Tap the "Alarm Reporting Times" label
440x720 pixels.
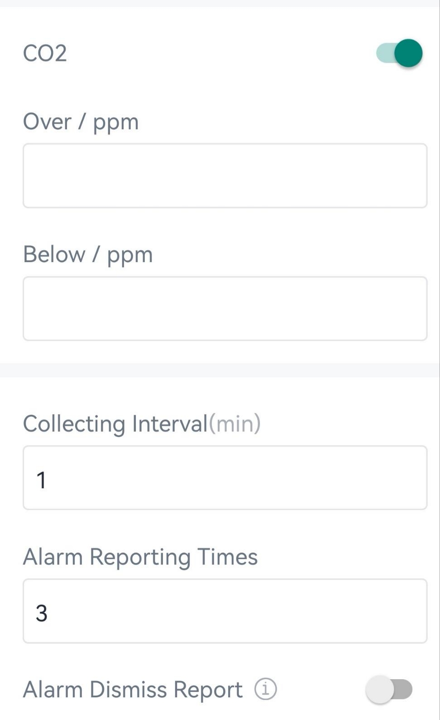pos(140,557)
